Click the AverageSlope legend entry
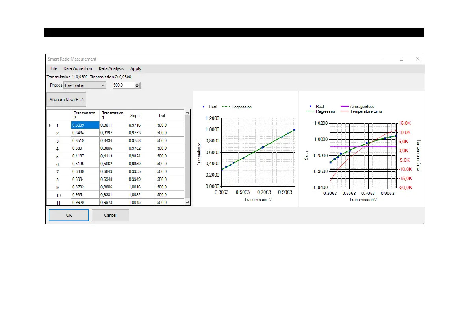469x330 pixels. point(358,106)
